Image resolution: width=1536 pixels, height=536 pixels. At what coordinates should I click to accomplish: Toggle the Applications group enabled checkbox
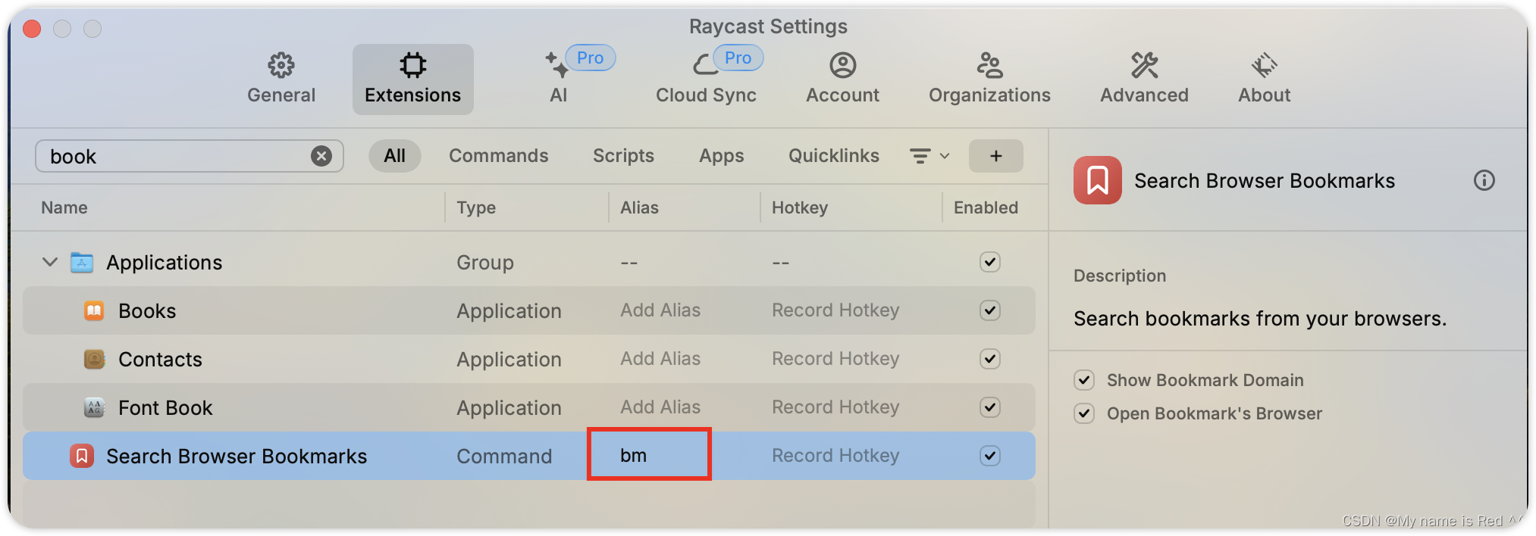pos(990,262)
